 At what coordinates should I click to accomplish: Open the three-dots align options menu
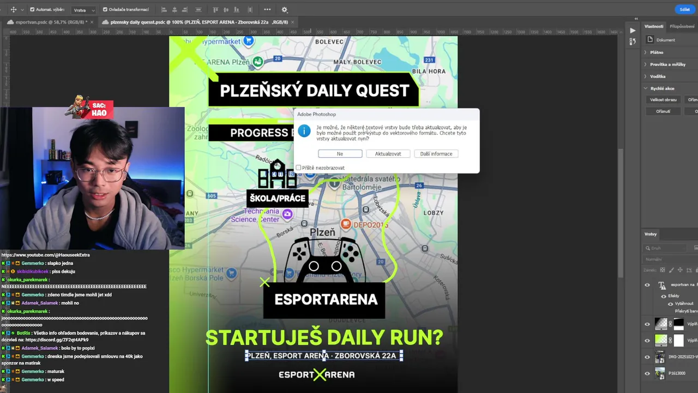click(x=267, y=9)
